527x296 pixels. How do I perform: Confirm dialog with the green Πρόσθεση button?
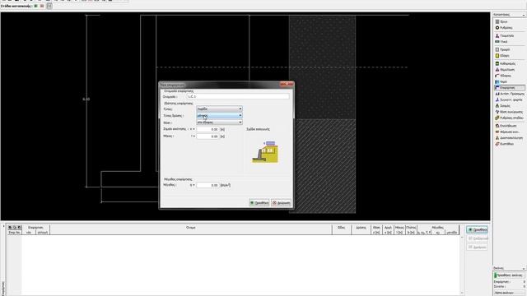tap(259, 203)
